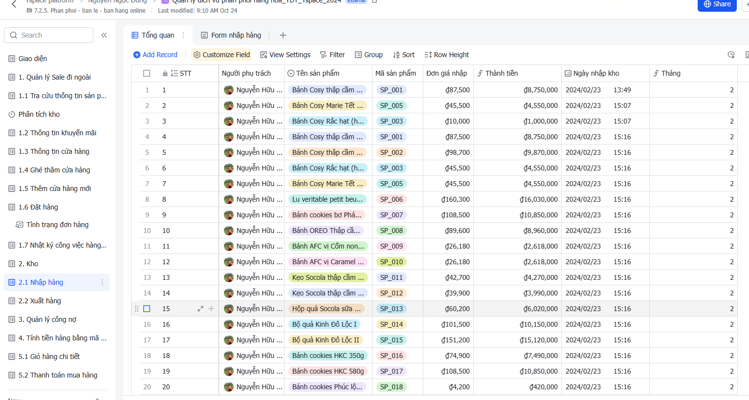Open 4. Tính tiền hàng bằng mã
Image resolution: width=749 pixels, height=400 pixels.
[x=57, y=338]
